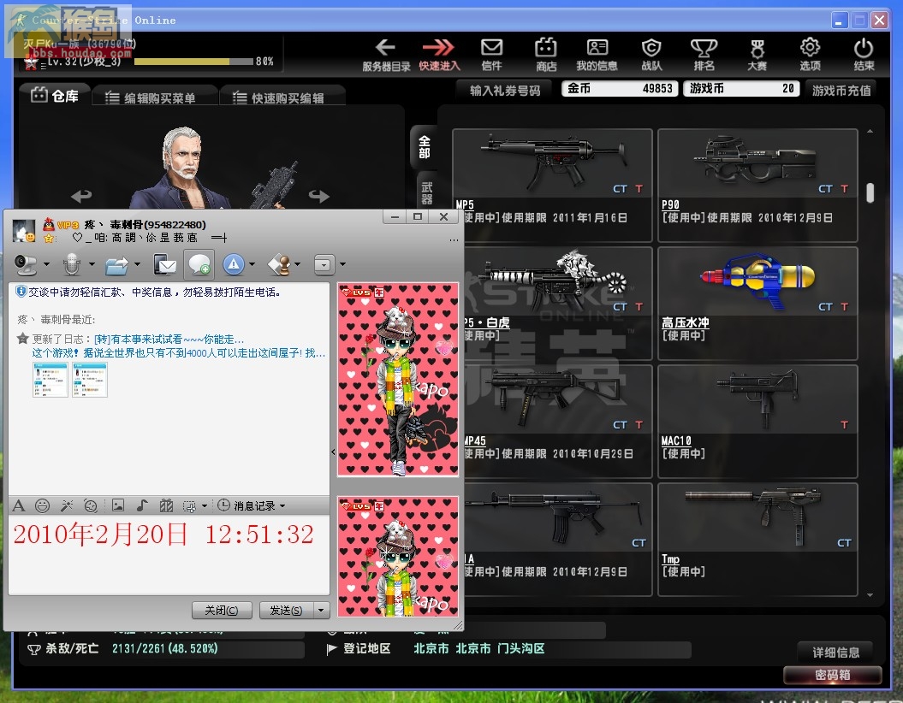Expand the gray box apps dropdown arrow
This screenshot has width=903, height=703.
coord(342,264)
